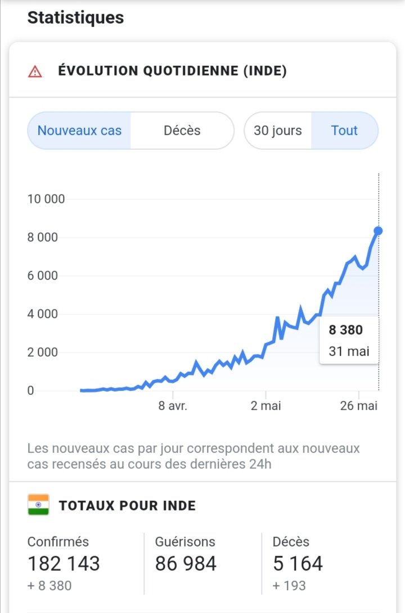Click the blue data point on chart
Screen dimensions: 405x613
coord(378,230)
